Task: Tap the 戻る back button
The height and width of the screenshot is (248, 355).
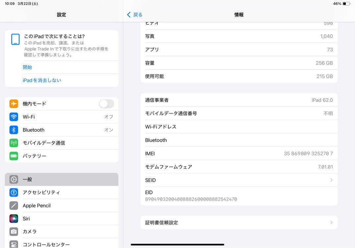Action: click(x=135, y=15)
